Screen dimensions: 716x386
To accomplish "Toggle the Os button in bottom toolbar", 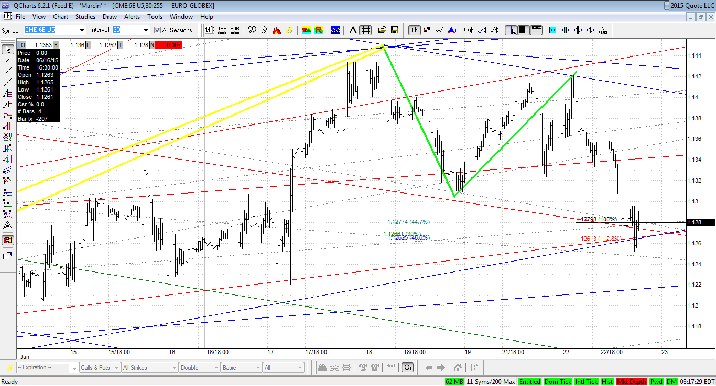I will point(408,368).
